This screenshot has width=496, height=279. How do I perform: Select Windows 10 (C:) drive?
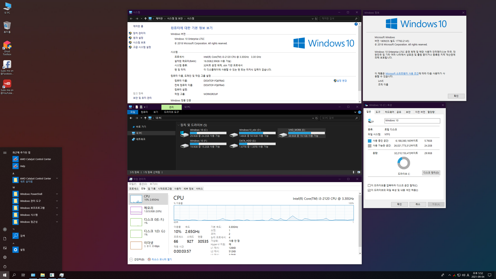click(x=203, y=133)
